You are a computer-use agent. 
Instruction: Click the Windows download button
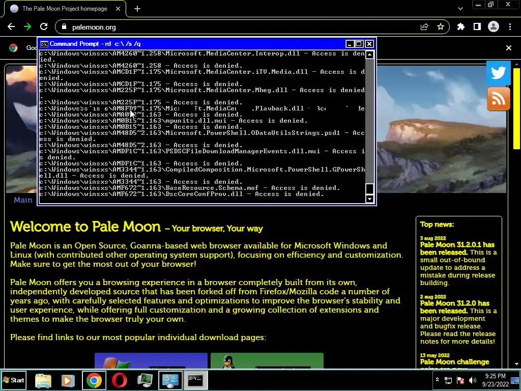point(151,361)
